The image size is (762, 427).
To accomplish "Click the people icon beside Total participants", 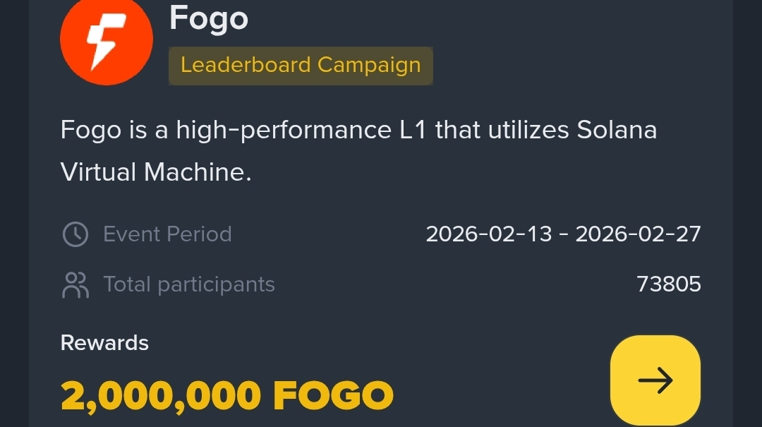I will (x=75, y=284).
